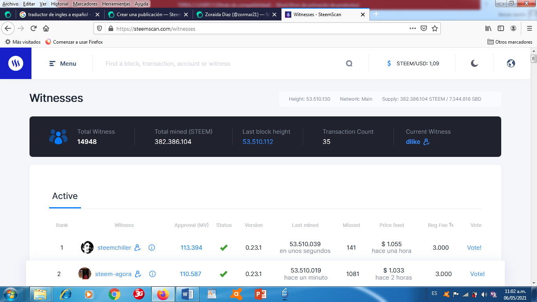The image size is (537, 302).
Task: Open Firefox application hamburger menu
Action: (530, 28)
